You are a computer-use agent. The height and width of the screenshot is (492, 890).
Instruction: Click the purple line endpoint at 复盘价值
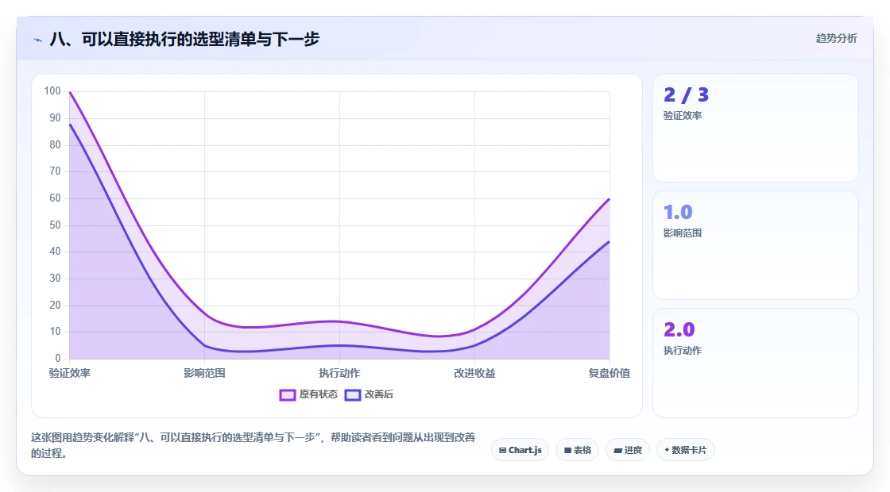click(609, 199)
